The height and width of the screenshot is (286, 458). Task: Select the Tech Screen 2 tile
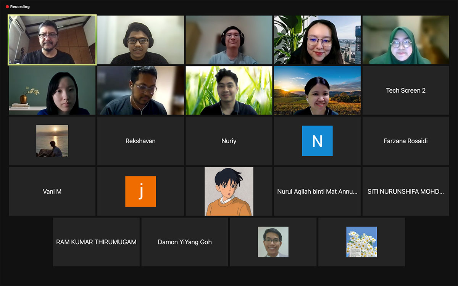pos(406,90)
